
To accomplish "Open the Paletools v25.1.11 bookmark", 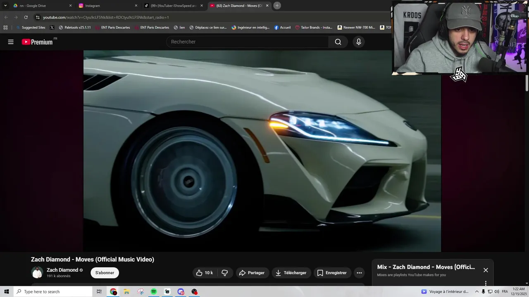I will pyautogui.click(x=75, y=28).
